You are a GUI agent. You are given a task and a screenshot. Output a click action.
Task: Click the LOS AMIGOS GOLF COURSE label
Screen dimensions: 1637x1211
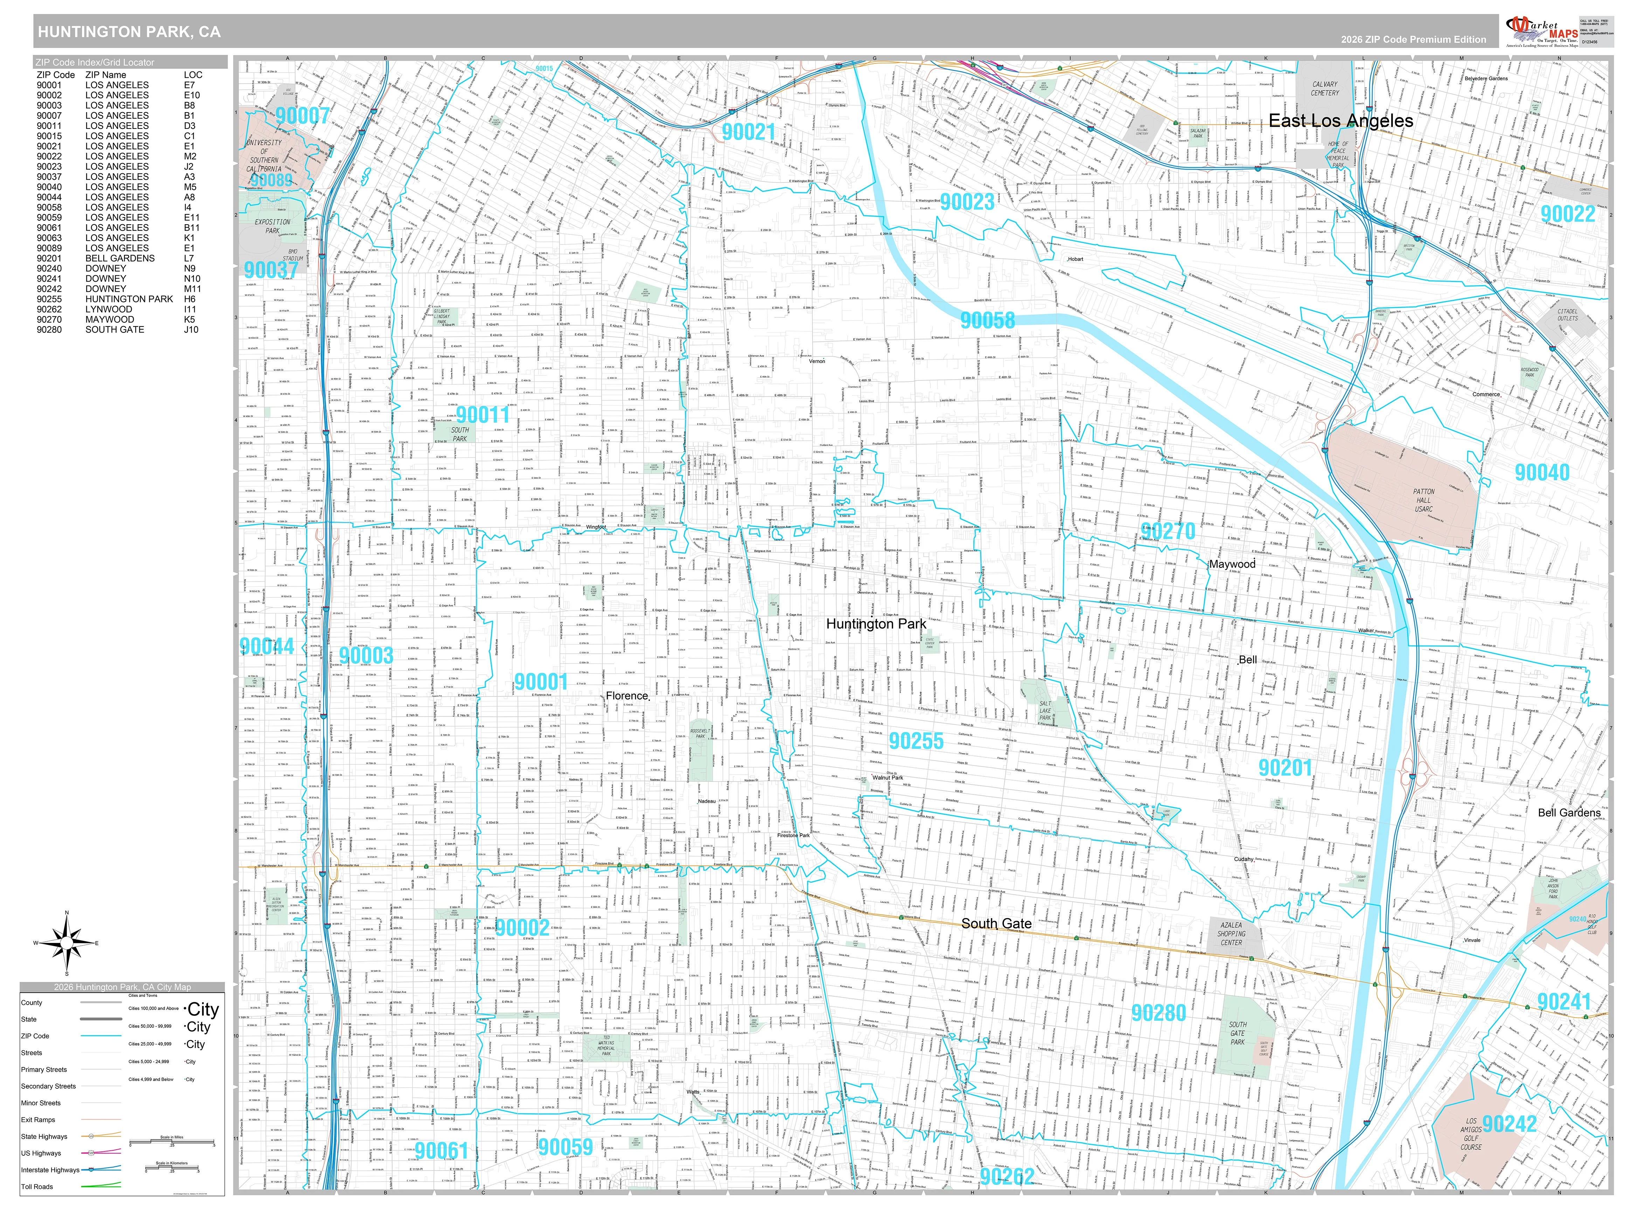(1471, 1134)
